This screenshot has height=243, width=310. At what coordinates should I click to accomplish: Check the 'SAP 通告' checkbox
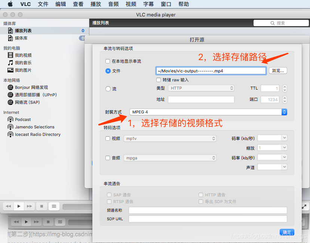[x=109, y=195]
